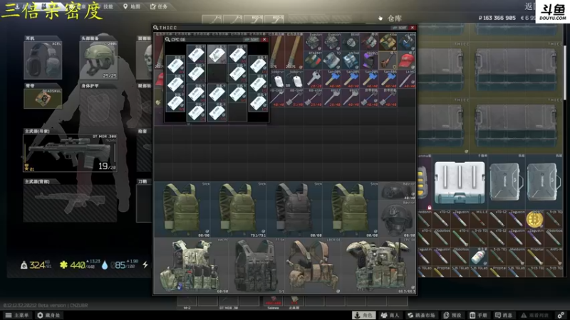Select the green helmet in the headwear slot
This screenshot has width=570, height=320.
pos(98,60)
